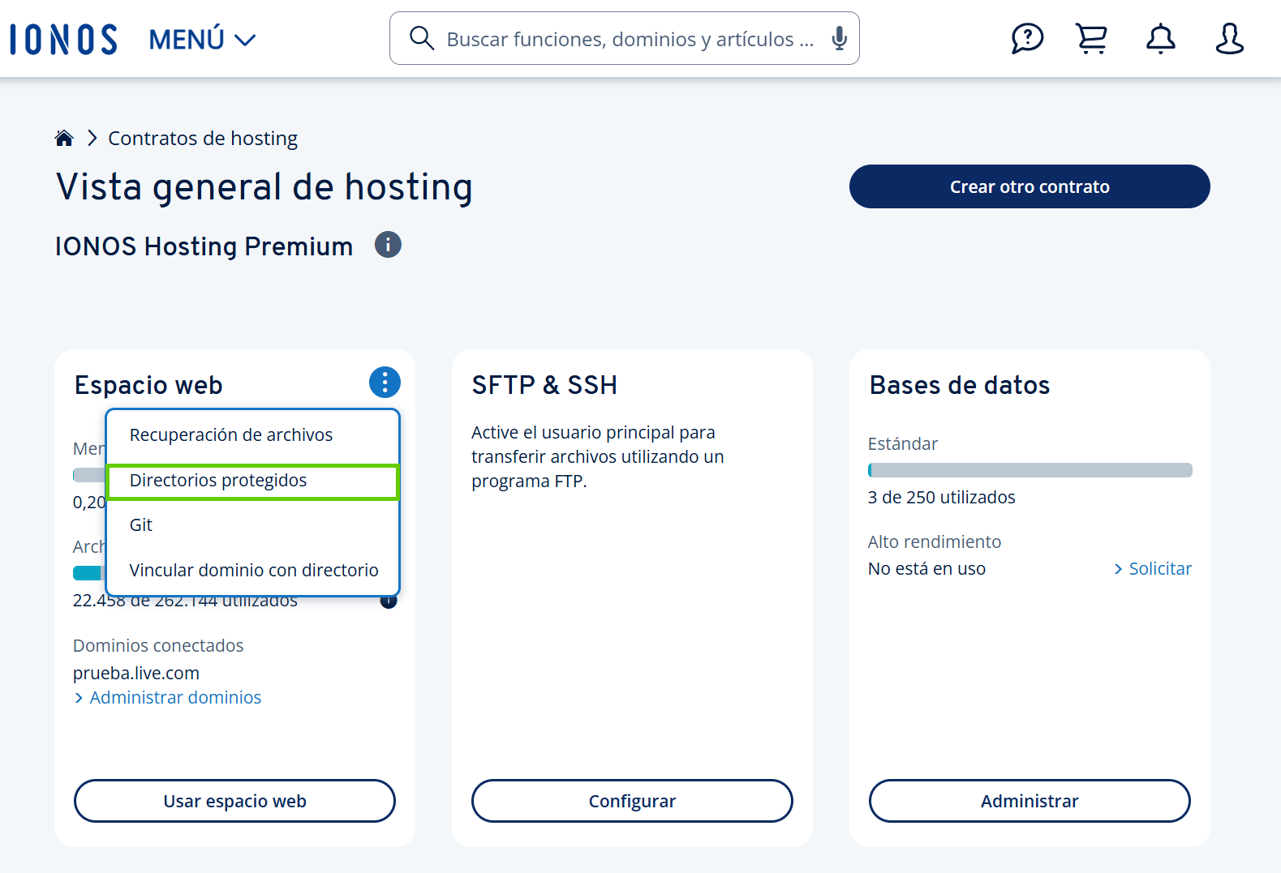Viewport: 1281px width, 873px height.
Task: Activate the voice search microphone icon
Action: tap(840, 38)
